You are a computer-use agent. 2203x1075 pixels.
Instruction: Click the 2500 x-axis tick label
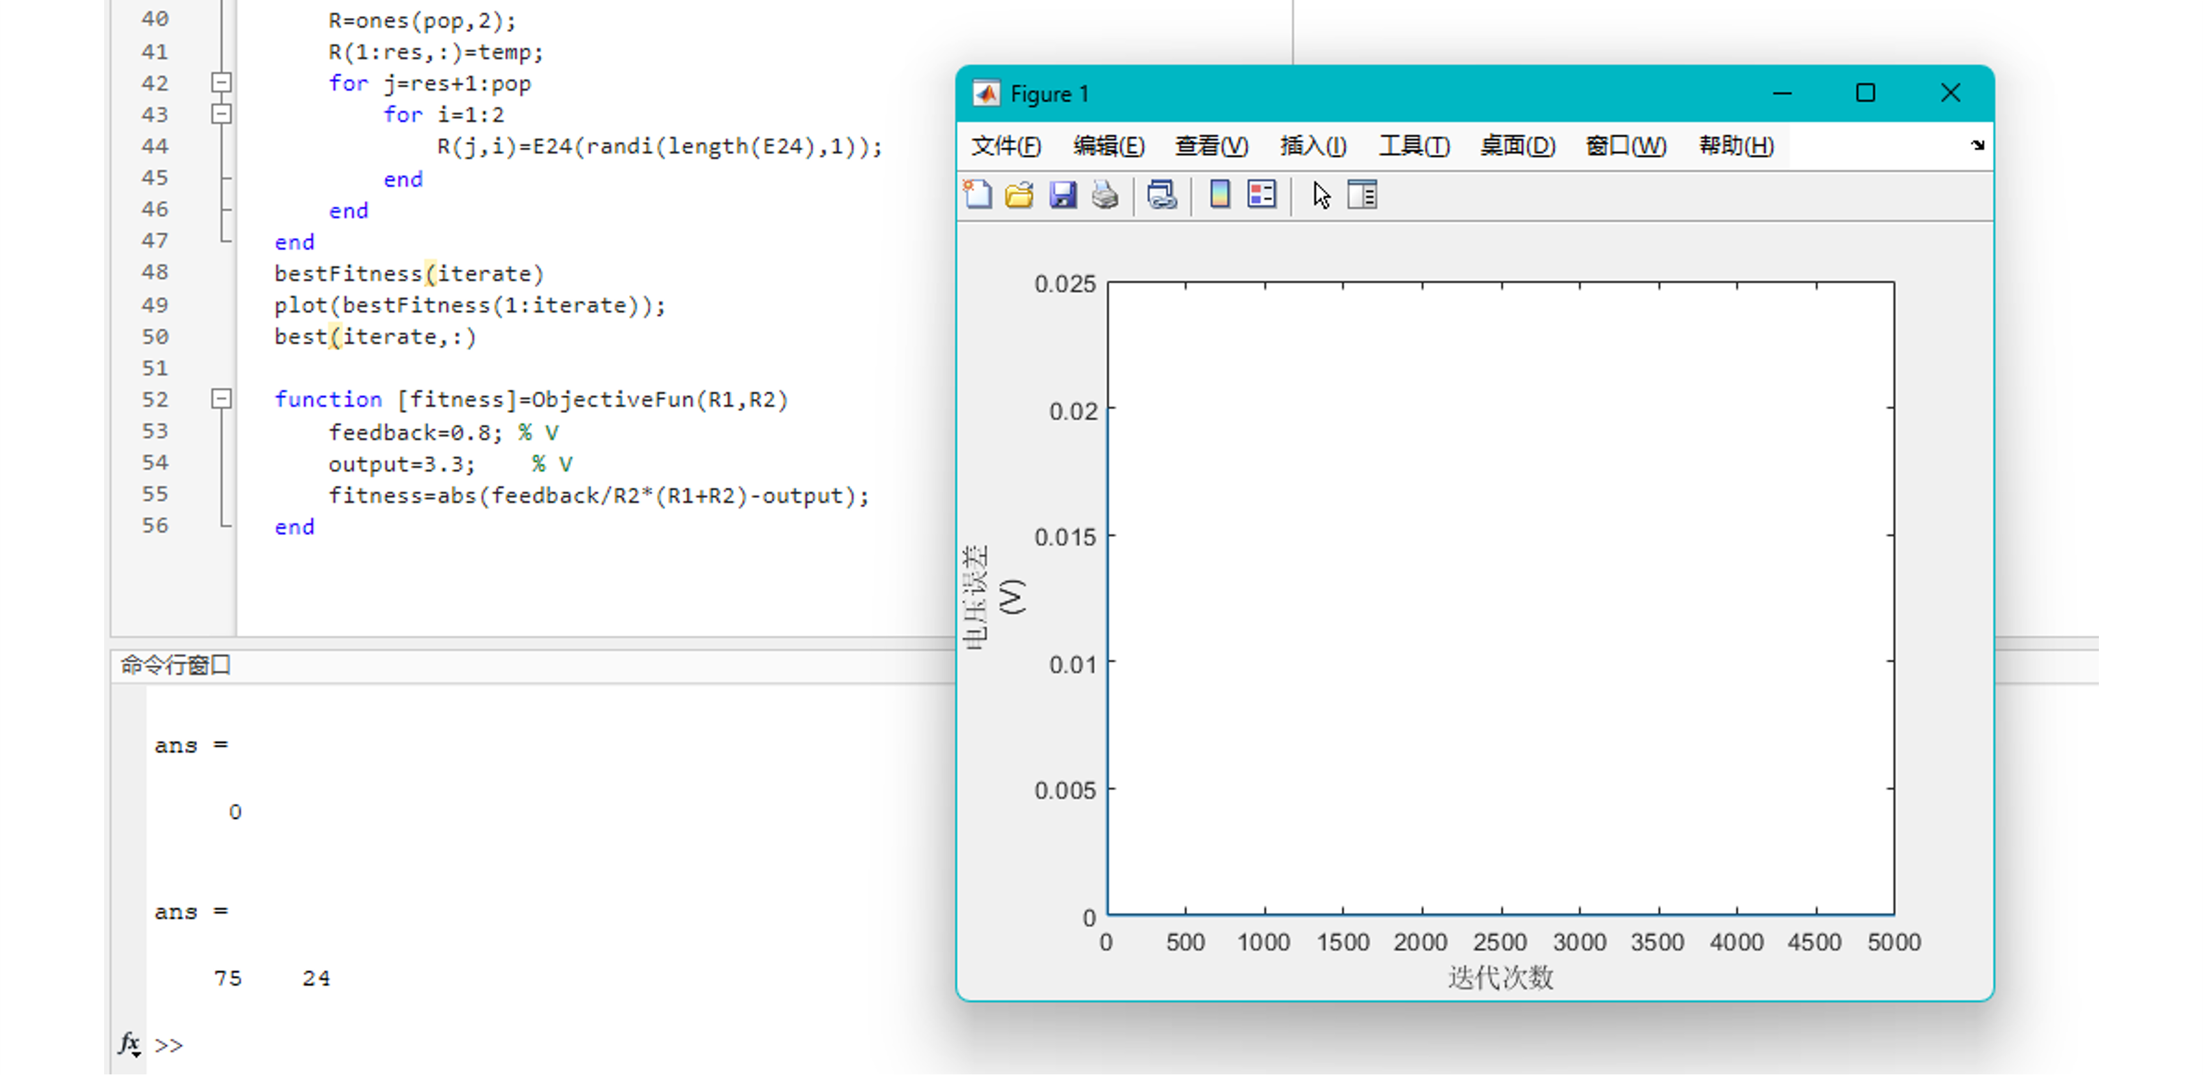[1500, 942]
